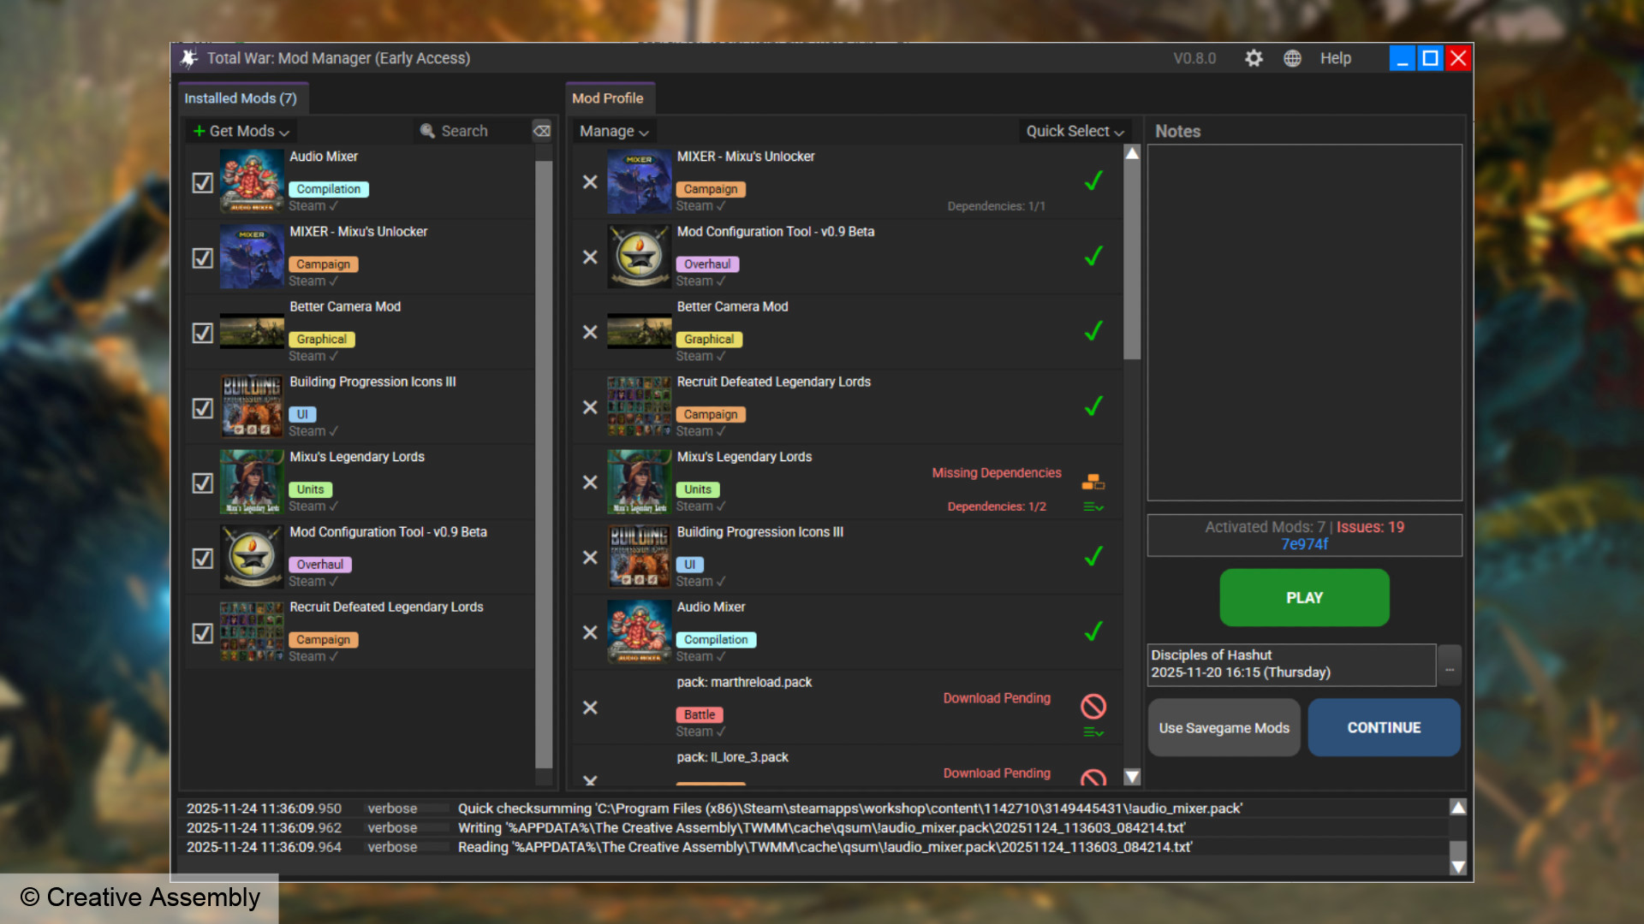This screenshot has width=1644, height=924.
Task: Open the dependencies list icon under Mixu's Legendary Lords
Action: (1093, 506)
